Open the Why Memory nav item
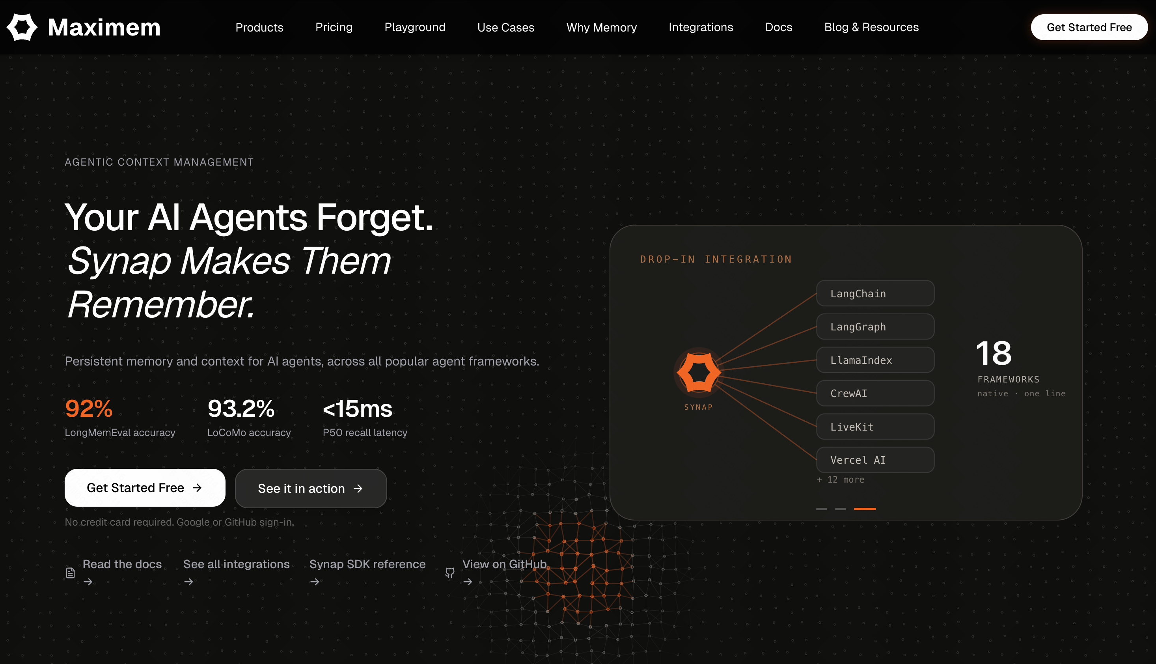 coord(602,27)
